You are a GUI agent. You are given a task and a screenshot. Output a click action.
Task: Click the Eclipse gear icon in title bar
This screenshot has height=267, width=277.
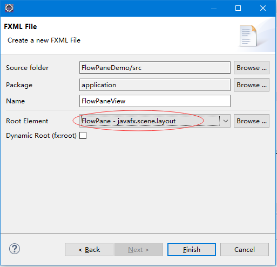tap(9, 8)
